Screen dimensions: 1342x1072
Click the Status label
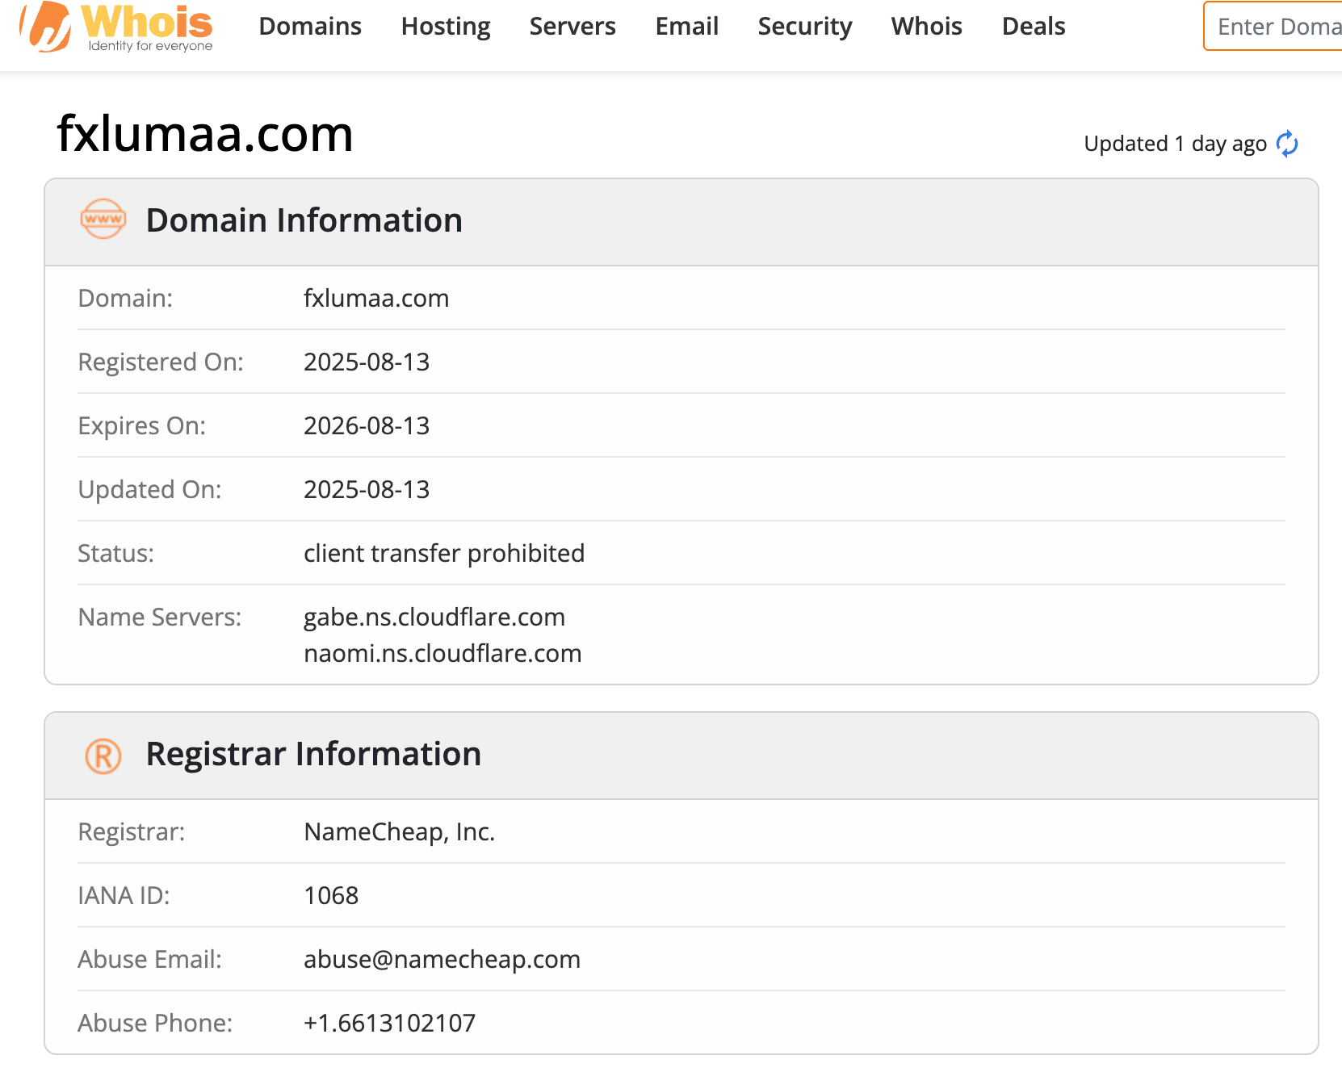click(x=116, y=554)
